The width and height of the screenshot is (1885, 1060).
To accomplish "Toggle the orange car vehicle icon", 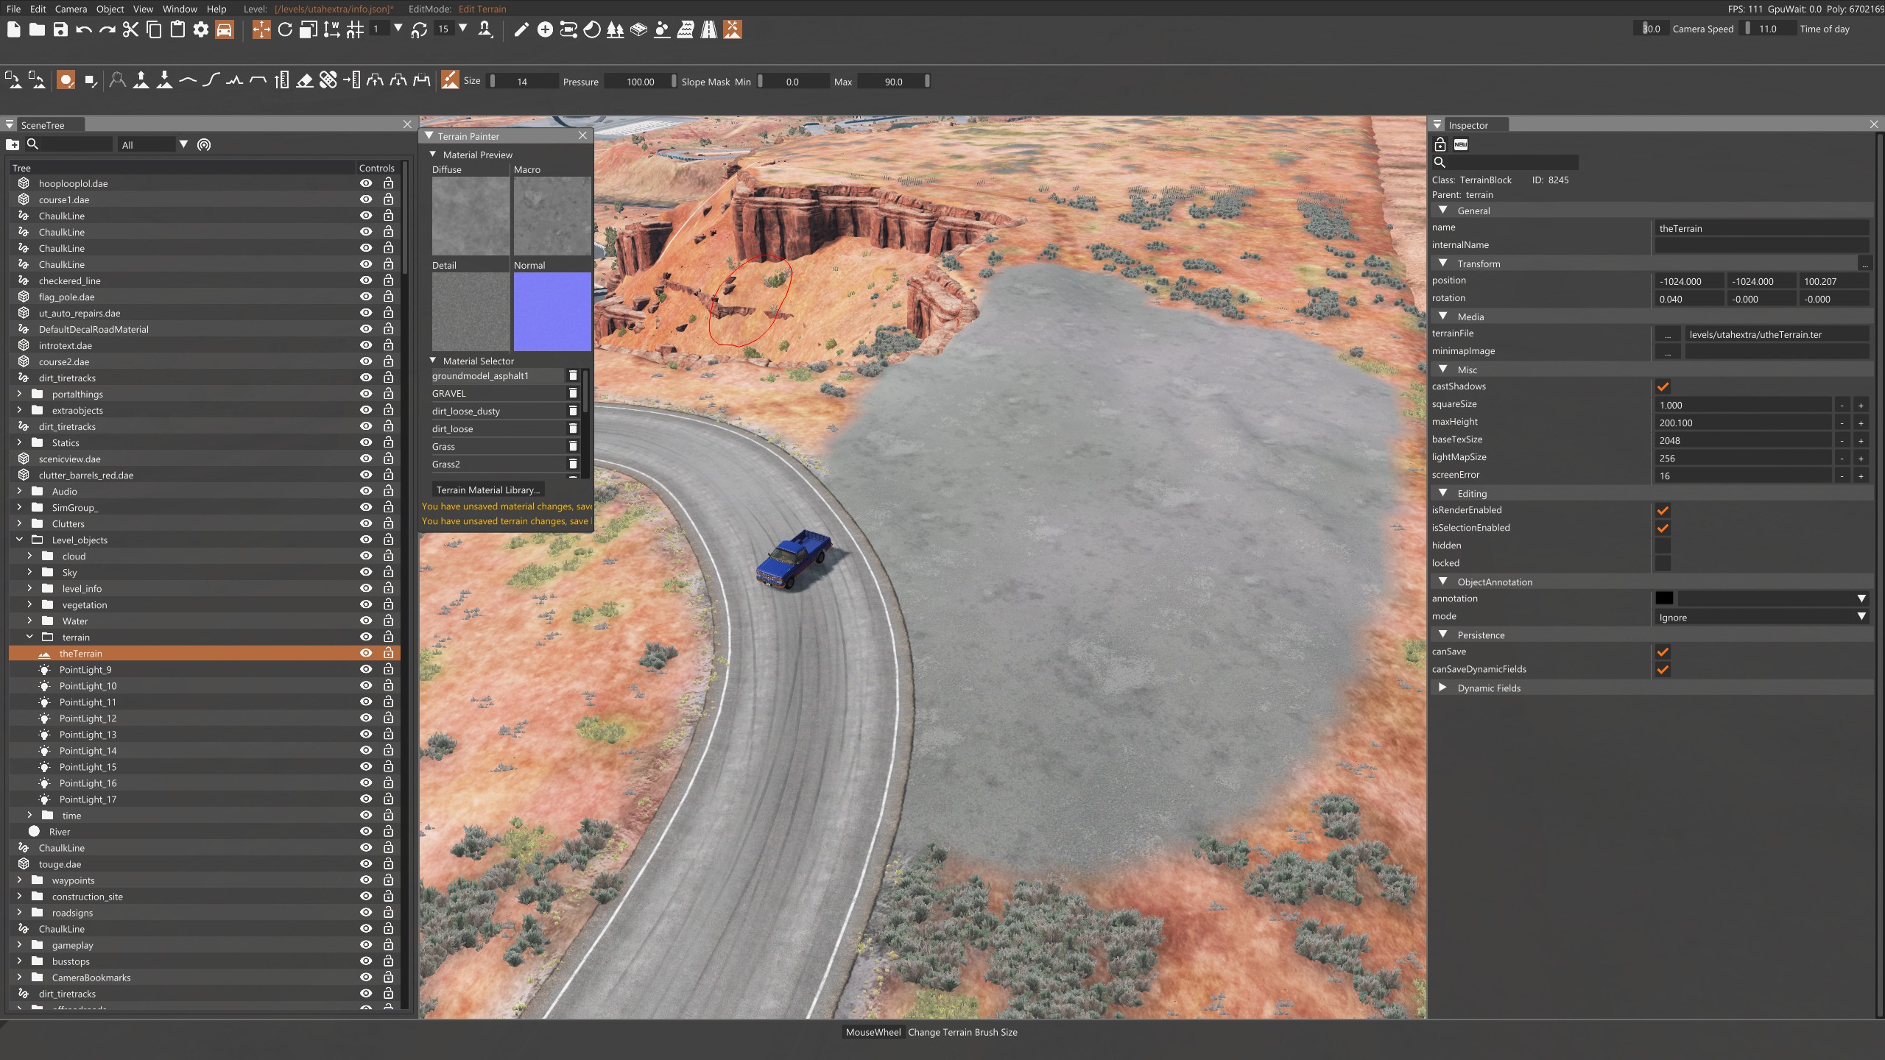I will (x=225, y=29).
